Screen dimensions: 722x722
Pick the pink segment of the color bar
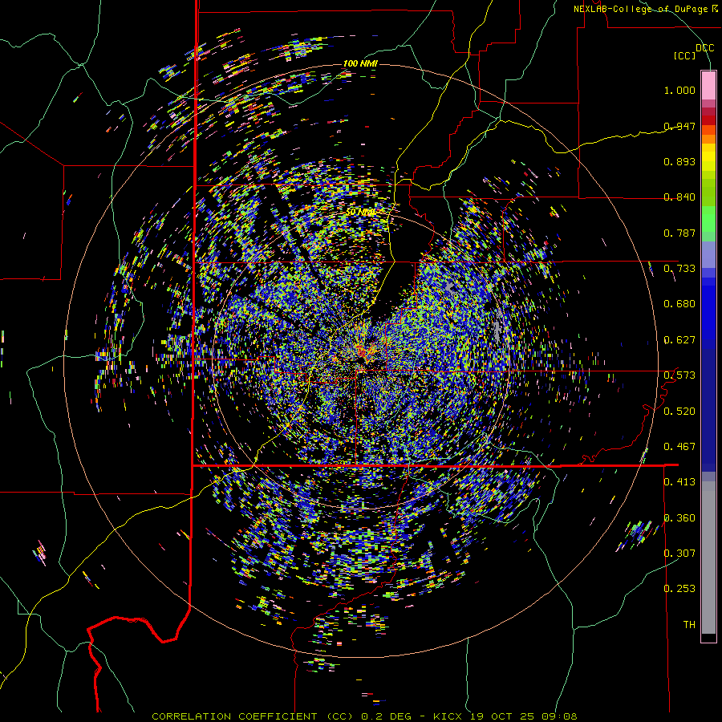click(708, 85)
